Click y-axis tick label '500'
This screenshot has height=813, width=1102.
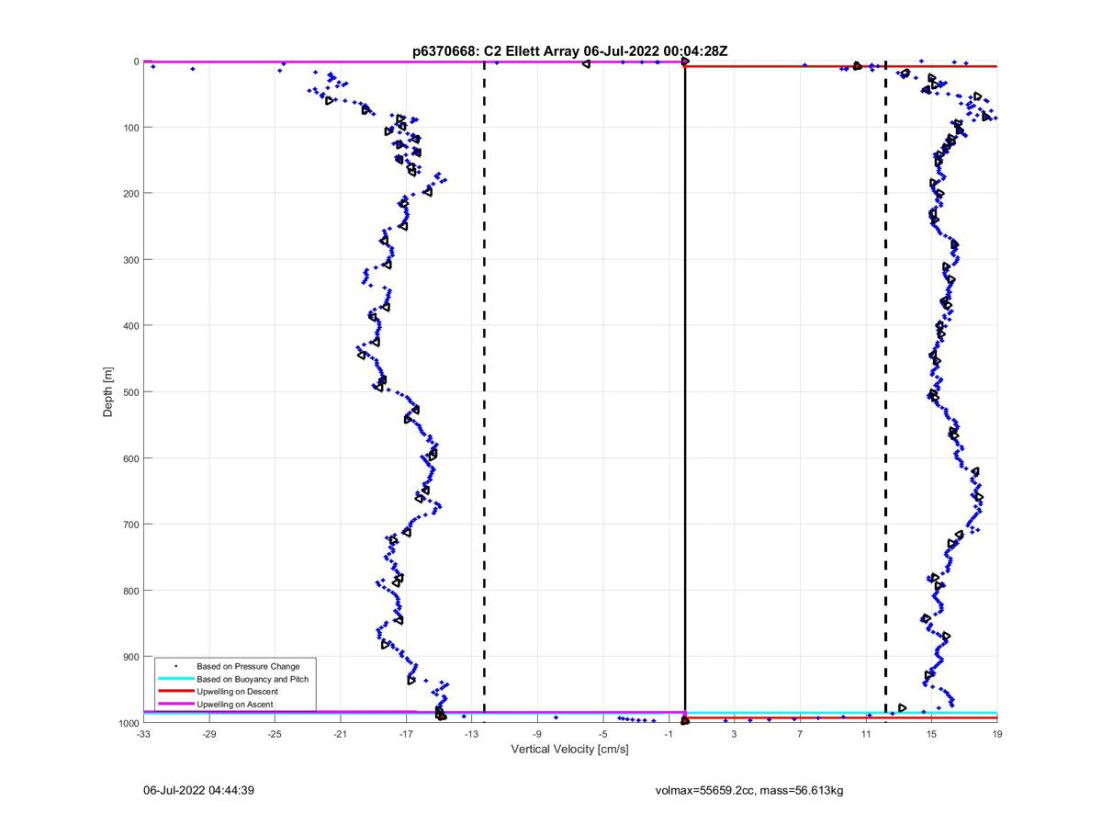pos(131,392)
